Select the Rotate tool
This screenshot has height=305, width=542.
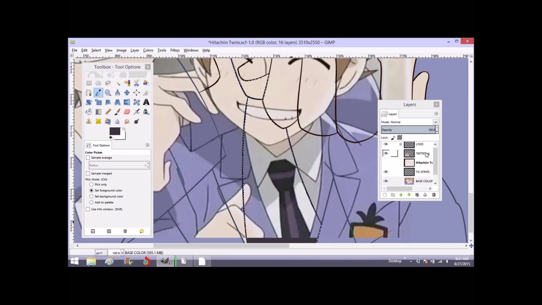point(89,102)
